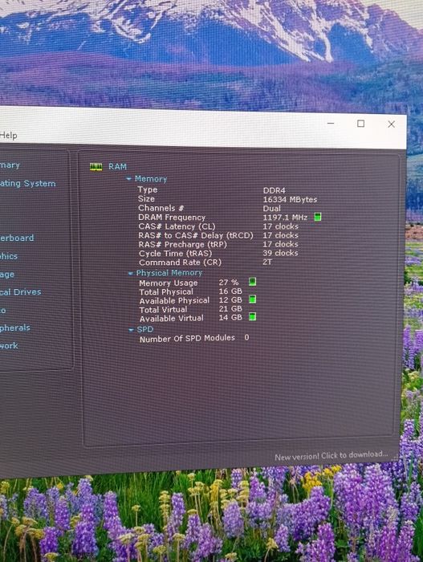Image resolution: width=423 pixels, height=562 pixels.
Task: Select Graphics in the sidebar
Action: [9, 256]
